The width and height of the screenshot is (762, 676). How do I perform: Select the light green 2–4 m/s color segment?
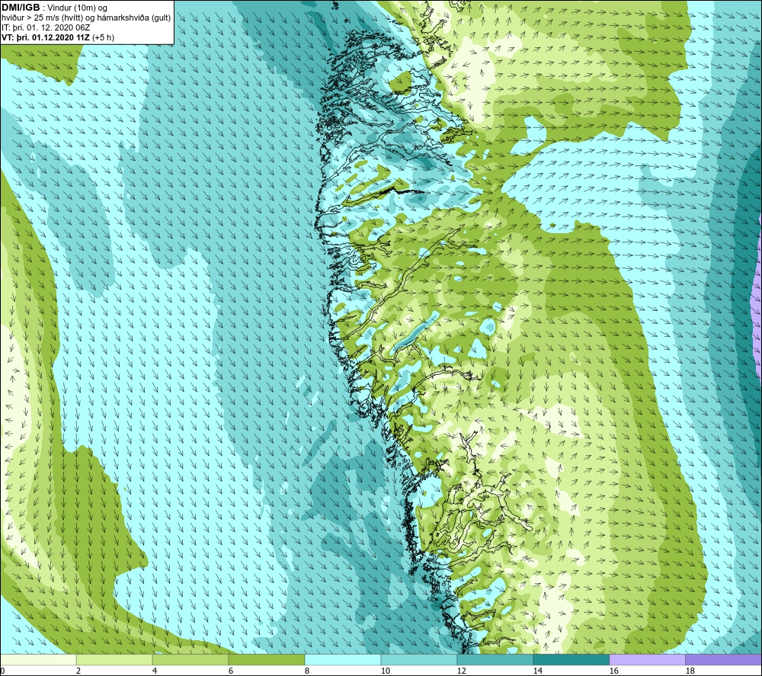[114, 659]
